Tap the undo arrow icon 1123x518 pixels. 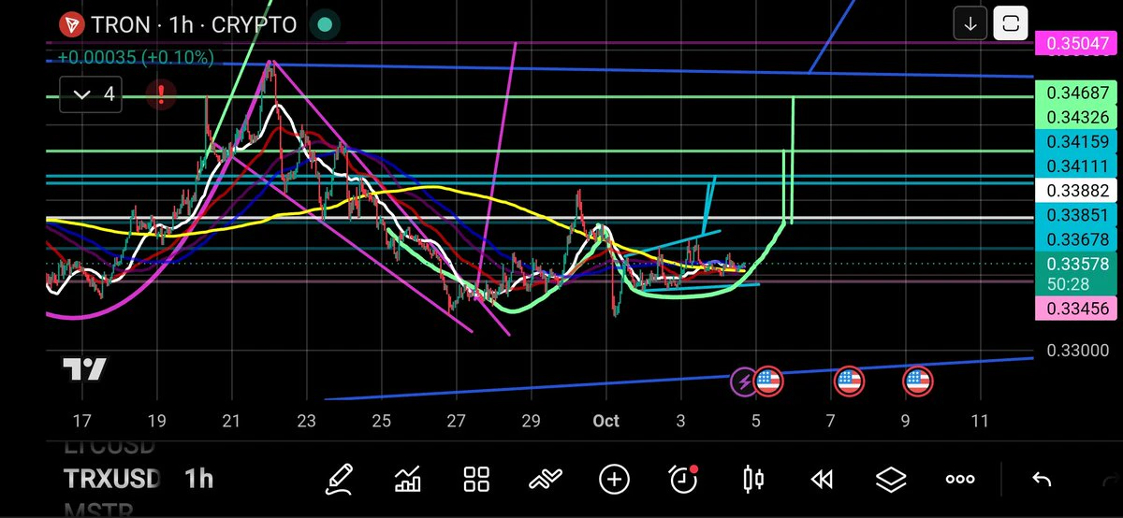1041,480
